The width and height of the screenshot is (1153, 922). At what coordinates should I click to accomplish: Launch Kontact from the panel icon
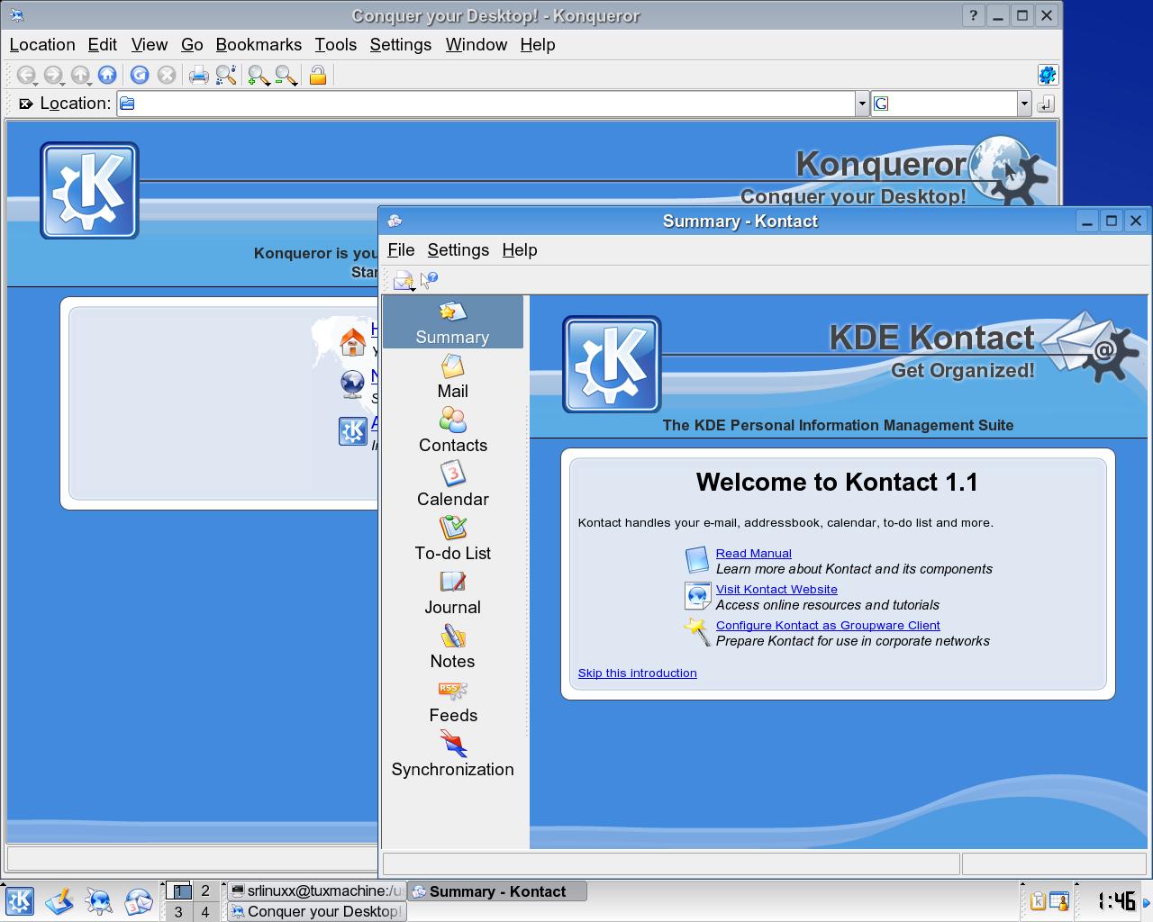tap(139, 901)
